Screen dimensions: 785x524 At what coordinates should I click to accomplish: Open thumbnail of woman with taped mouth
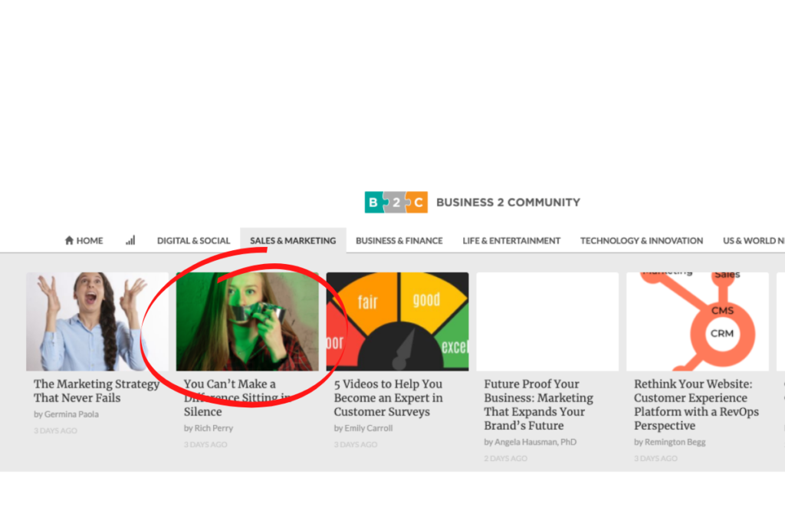point(248,321)
